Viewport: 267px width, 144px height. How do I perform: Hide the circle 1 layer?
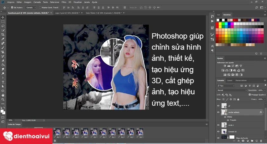click(218, 125)
